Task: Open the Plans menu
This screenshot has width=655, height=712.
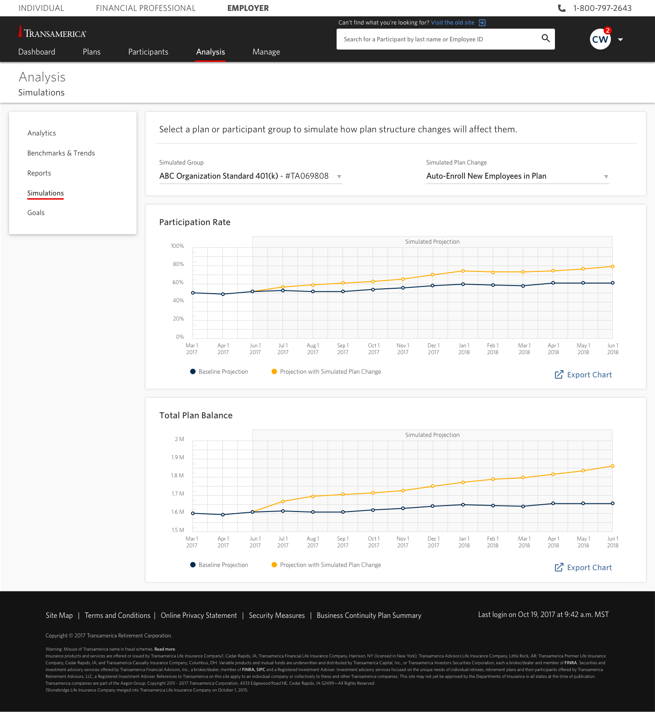Action: (91, 52)
